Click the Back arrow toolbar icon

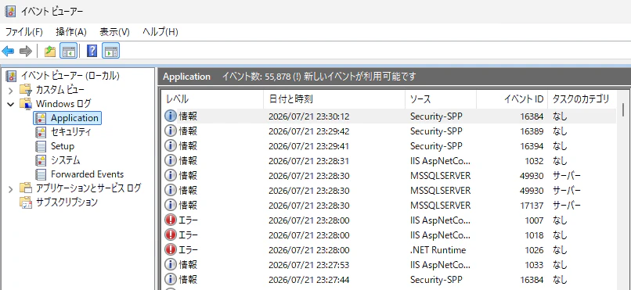(8, 51)
